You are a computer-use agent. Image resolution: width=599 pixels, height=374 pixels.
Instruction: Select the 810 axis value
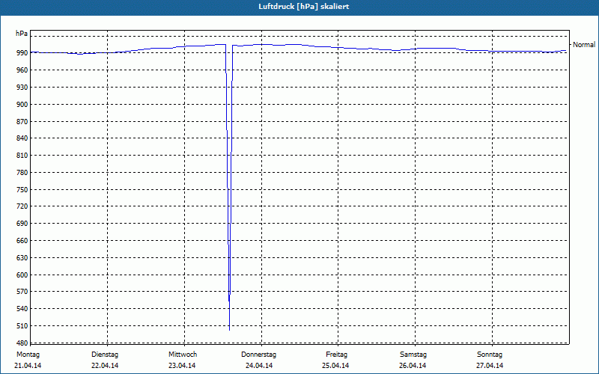pyautogui.click(x=22, y=156)
